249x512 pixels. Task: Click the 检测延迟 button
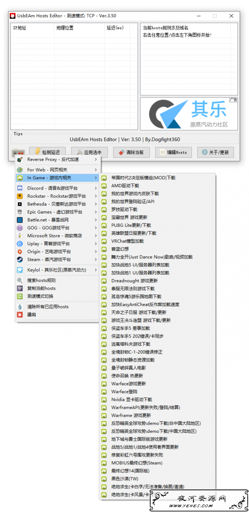47,152
